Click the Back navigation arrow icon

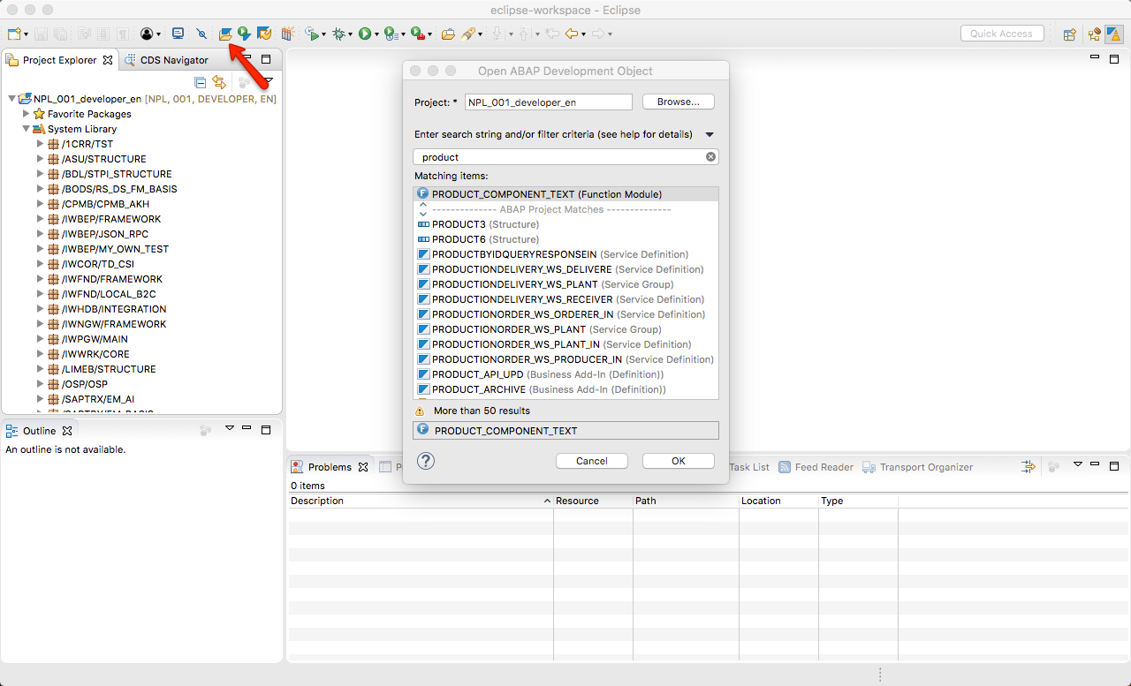tap(571, 34)
